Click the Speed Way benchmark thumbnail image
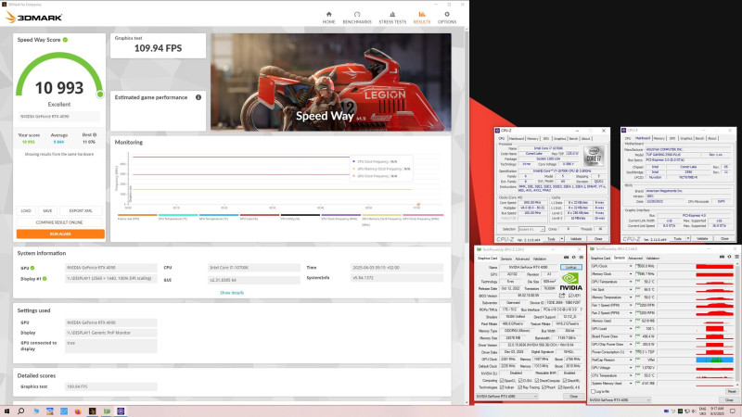Screen dimensions: 742x417 331,82
